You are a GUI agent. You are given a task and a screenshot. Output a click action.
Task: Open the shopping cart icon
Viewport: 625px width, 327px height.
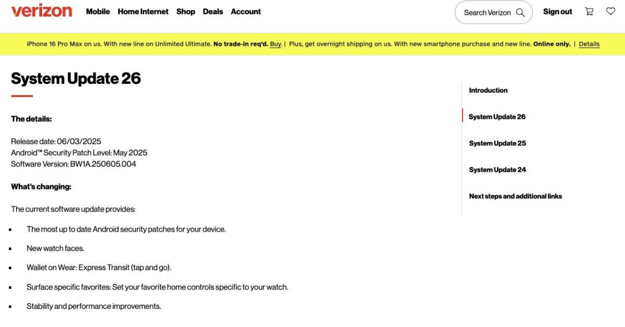click(x=590, y=11)
